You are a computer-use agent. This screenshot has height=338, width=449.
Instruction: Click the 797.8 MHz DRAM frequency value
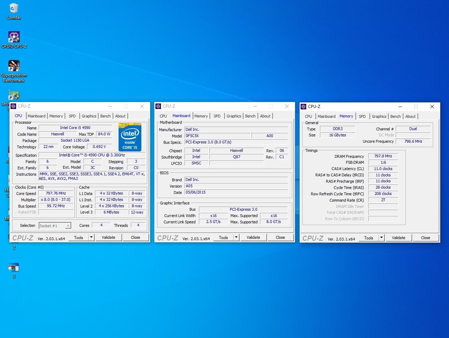(x=383, y=156)
